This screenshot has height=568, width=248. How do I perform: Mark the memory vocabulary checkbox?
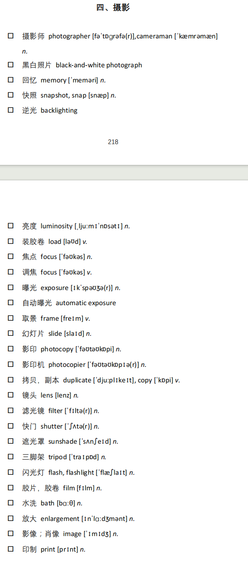coord(11,80)
